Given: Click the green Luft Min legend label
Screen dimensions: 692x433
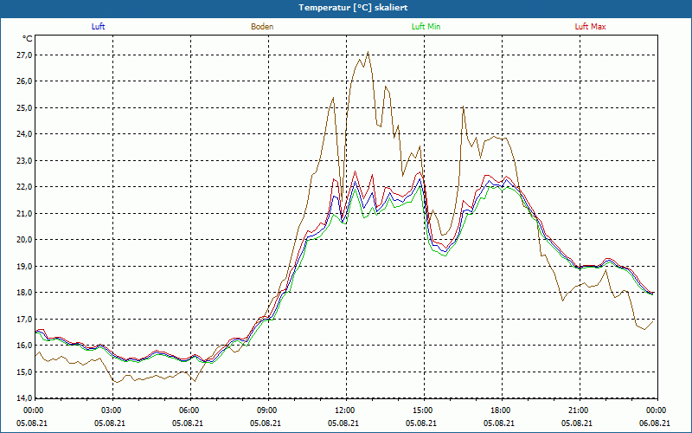Looking at the screenshot, I should [x=426, y=27].
